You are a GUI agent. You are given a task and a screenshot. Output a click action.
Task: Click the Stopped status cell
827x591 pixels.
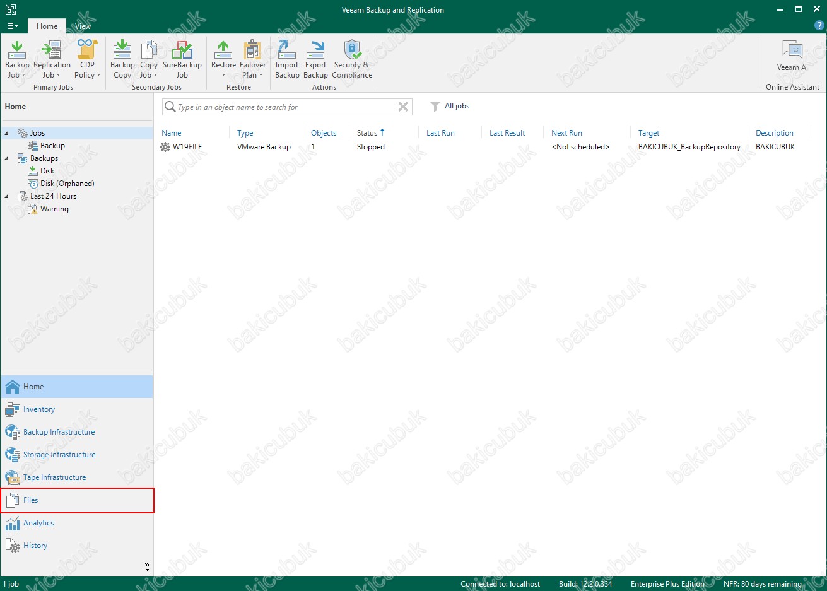(371, 147)
